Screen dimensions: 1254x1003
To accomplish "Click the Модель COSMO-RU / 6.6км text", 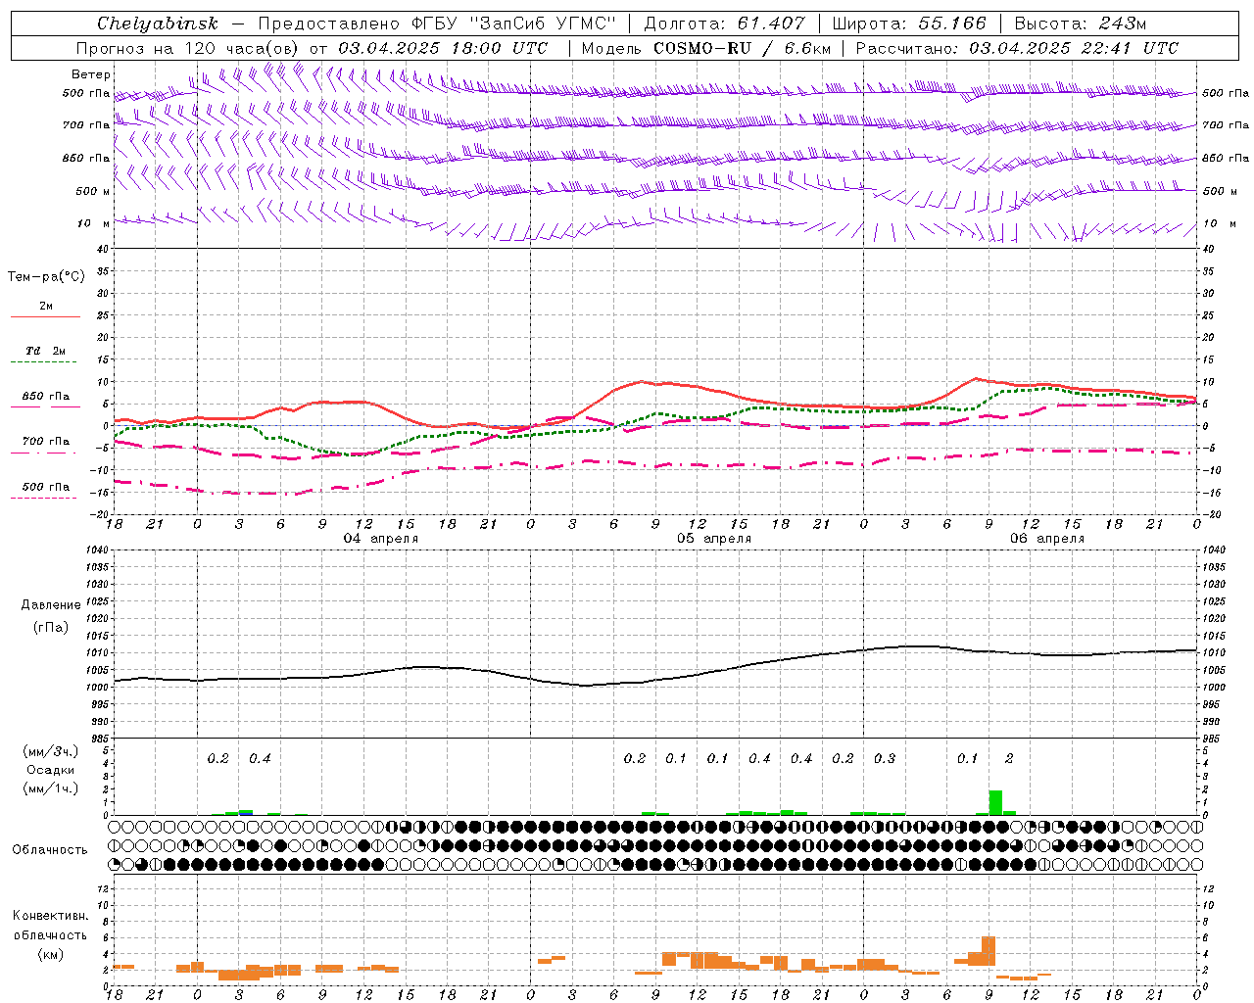I will click(706, 48).
